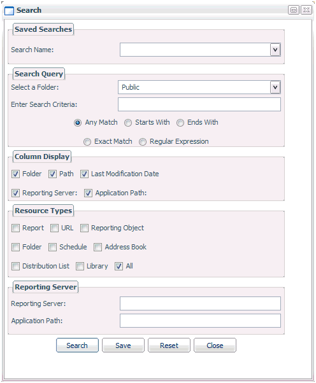This screenshot has width=316, height=383.
Task: Enable the Report resource type checkbox
Action: click(x=16, y=228)
